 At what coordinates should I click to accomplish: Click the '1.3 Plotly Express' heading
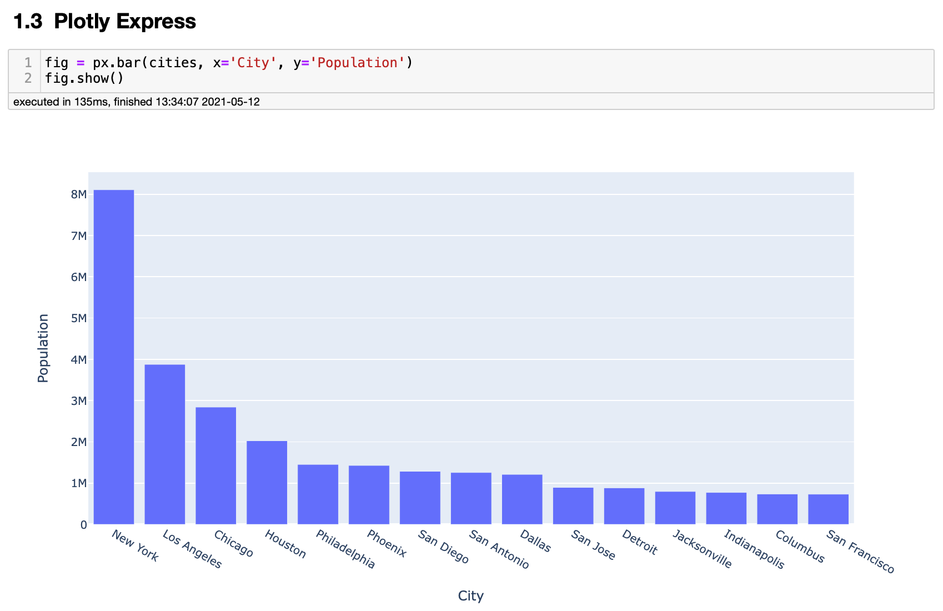tap(104, 22)
